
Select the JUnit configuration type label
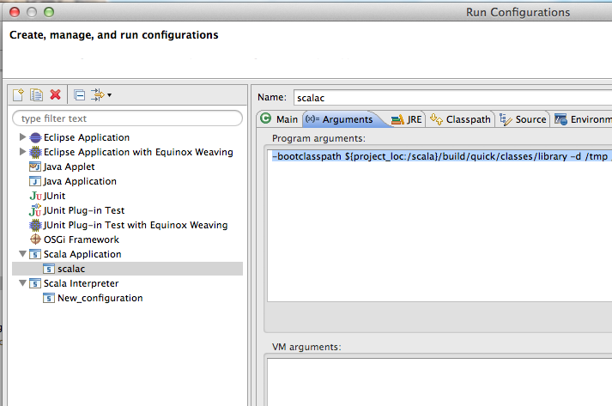[x=54, y=196]
